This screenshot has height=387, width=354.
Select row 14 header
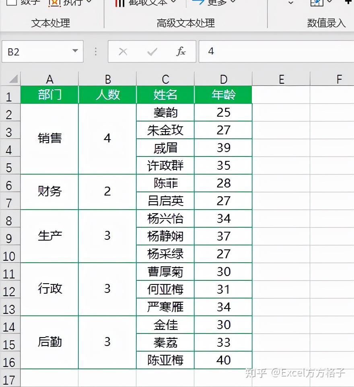[x=10, y=325]
